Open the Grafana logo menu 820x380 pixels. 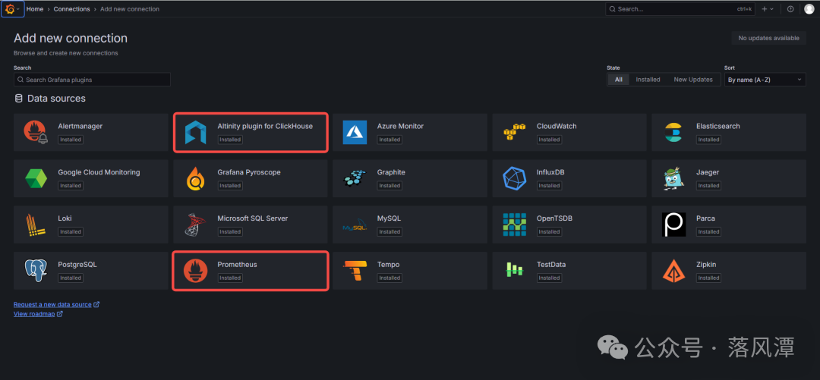[9, 9]
